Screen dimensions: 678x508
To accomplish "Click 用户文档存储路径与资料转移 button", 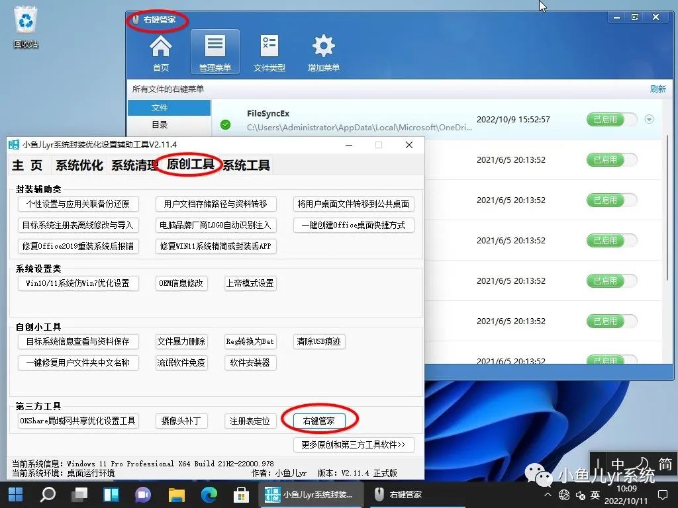I will click(x=215, y=204).
